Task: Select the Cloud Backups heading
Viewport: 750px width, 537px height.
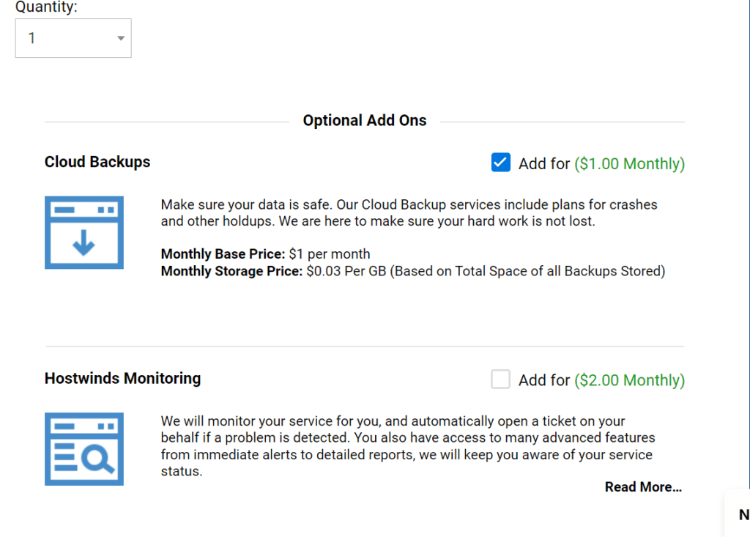Action: click(x=97, y=162)
